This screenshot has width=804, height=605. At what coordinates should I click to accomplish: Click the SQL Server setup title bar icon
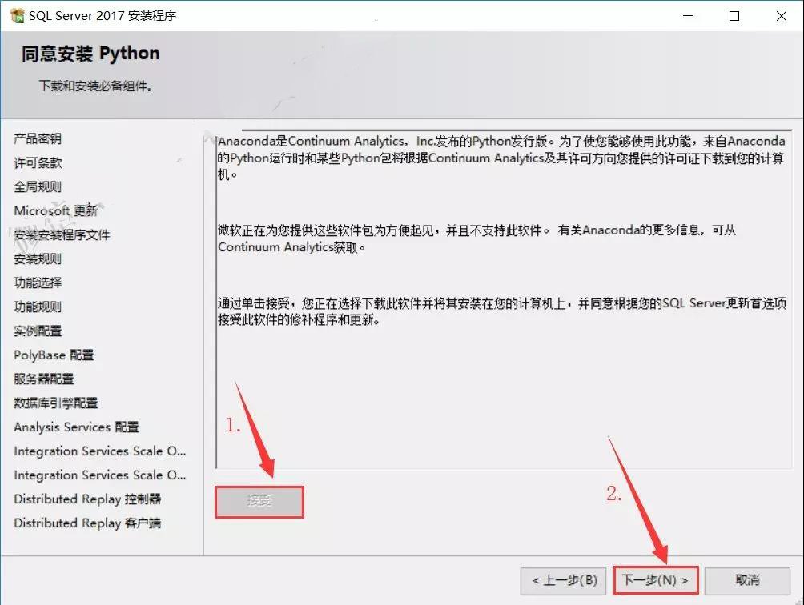point(17,16)
